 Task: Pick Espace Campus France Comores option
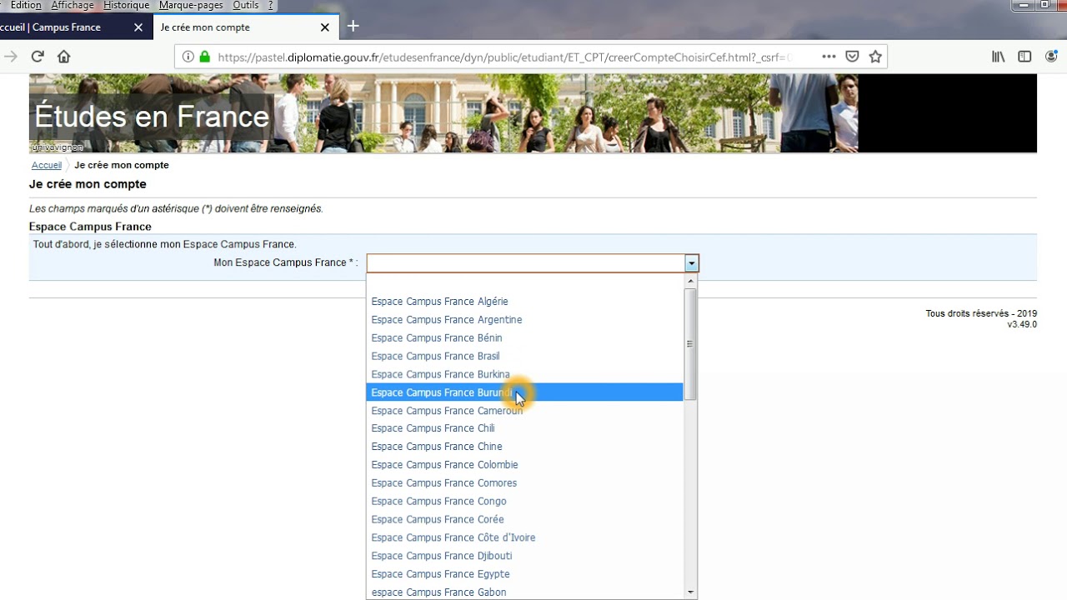pyautogui.click(x=524, y=483)
